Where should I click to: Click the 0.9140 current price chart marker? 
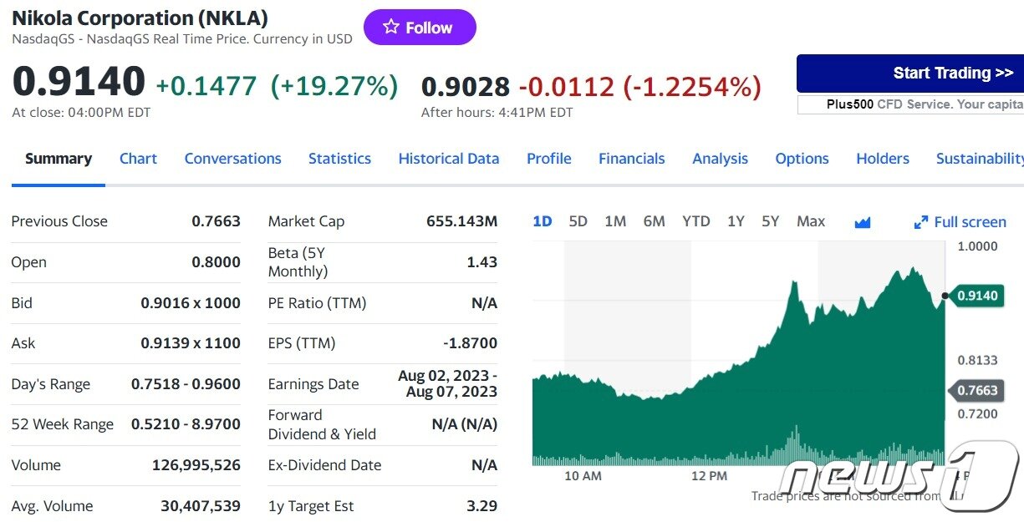tap(976, 296)
